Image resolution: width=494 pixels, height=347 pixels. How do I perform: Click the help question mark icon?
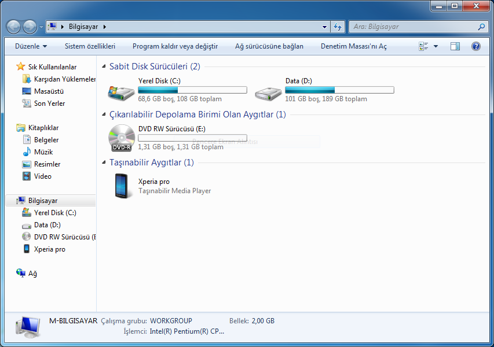pos(475,46)
